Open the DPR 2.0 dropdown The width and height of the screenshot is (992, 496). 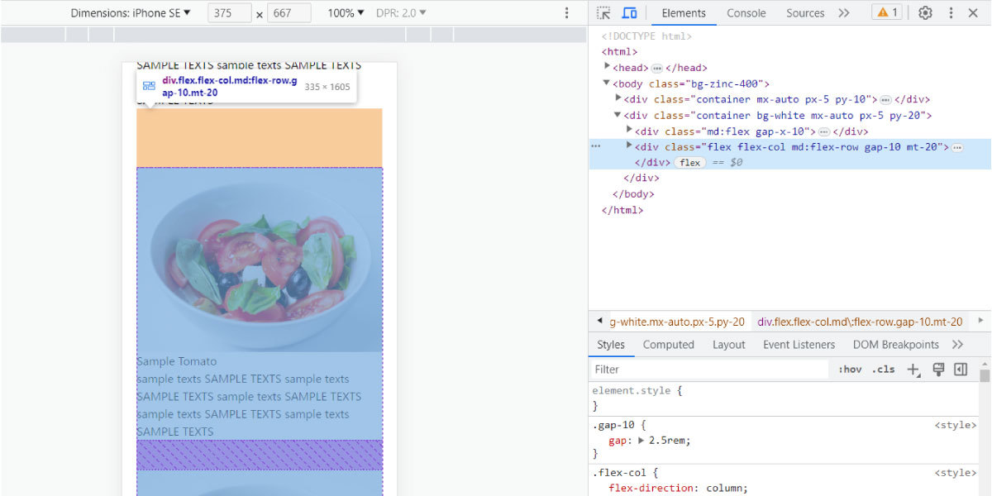tap(402, 12)
